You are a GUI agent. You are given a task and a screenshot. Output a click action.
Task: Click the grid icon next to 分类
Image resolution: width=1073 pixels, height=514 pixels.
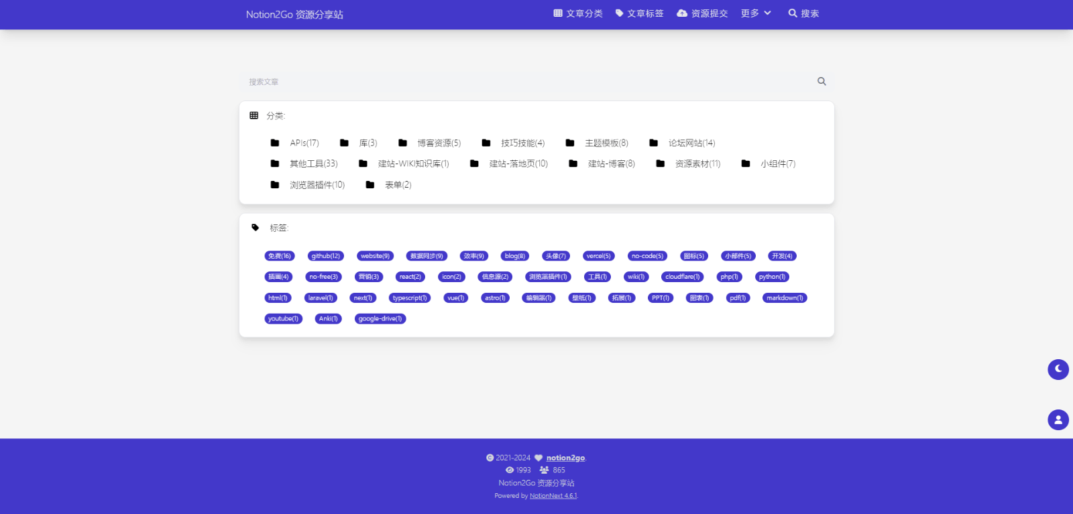254,115
